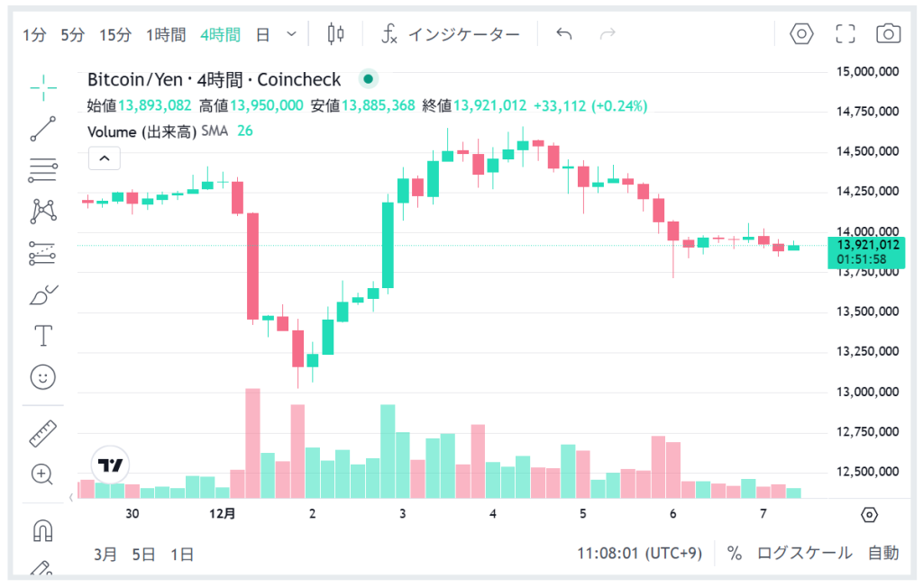Select the 15分 interval

click(115, 35)
